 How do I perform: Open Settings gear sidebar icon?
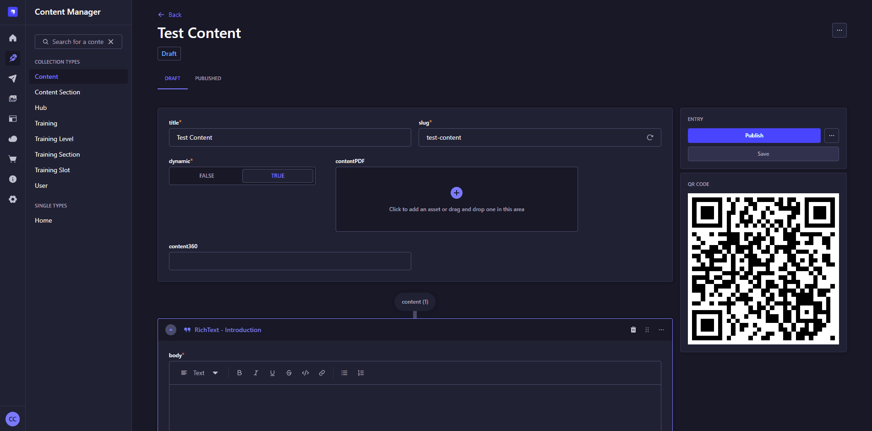13,199
